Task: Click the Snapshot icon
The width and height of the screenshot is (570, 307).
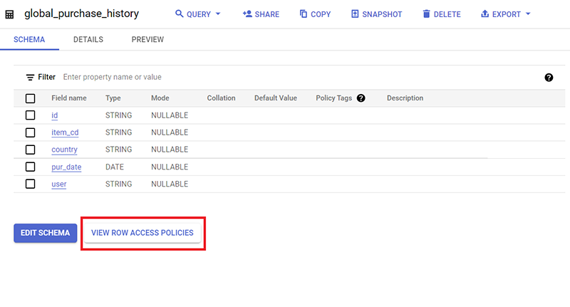Action: (x=355, y=14)
